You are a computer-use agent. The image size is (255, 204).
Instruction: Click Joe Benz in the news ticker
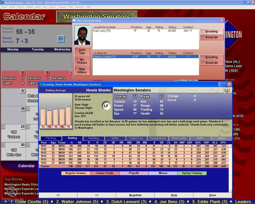pyautogui.click(x=169, y=202)
